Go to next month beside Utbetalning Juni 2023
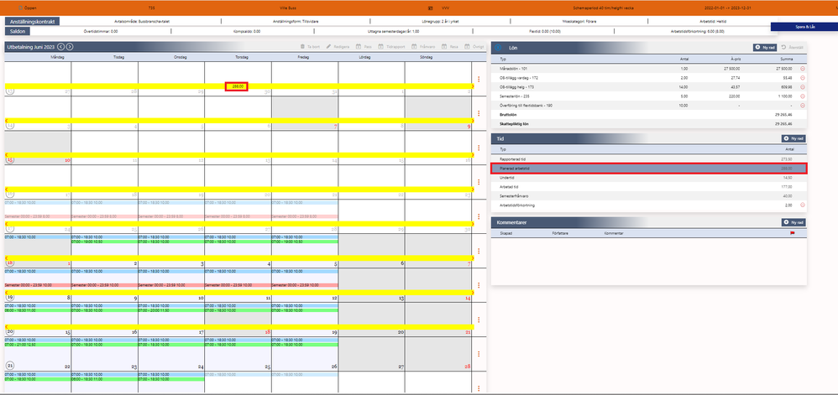The width and height of the screenshot is (838, 395). [70, 47]
